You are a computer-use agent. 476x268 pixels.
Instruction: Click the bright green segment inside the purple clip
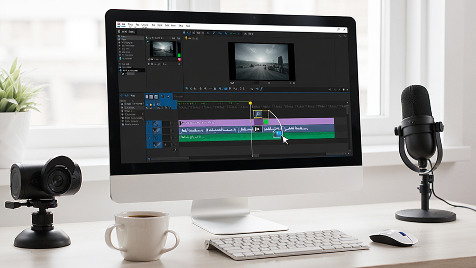click(265, 122)
